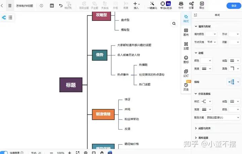
Task: Open the AI assistant
Action: pyautogui.click(x=166, y=5)
